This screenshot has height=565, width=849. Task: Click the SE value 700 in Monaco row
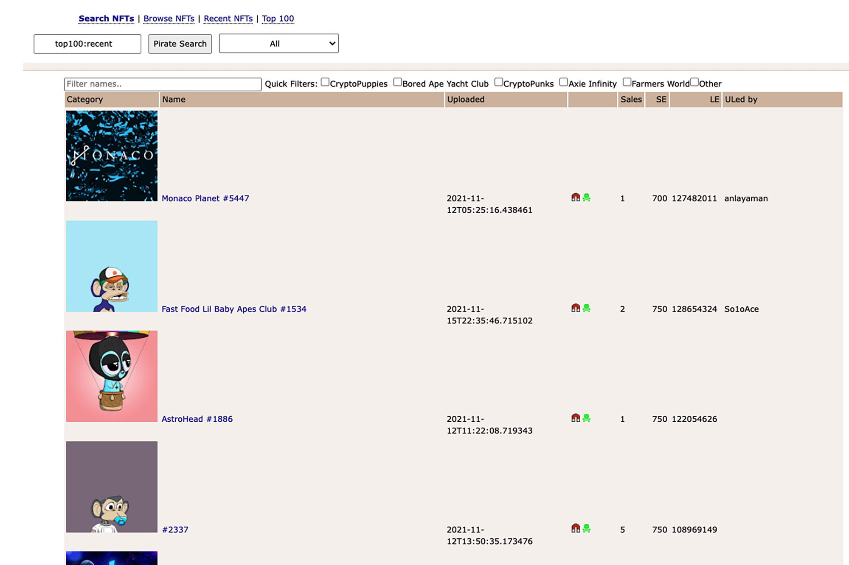660,198
